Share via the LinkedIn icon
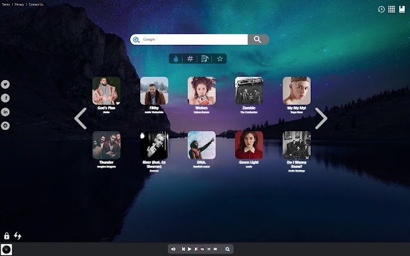 (5, 112)
